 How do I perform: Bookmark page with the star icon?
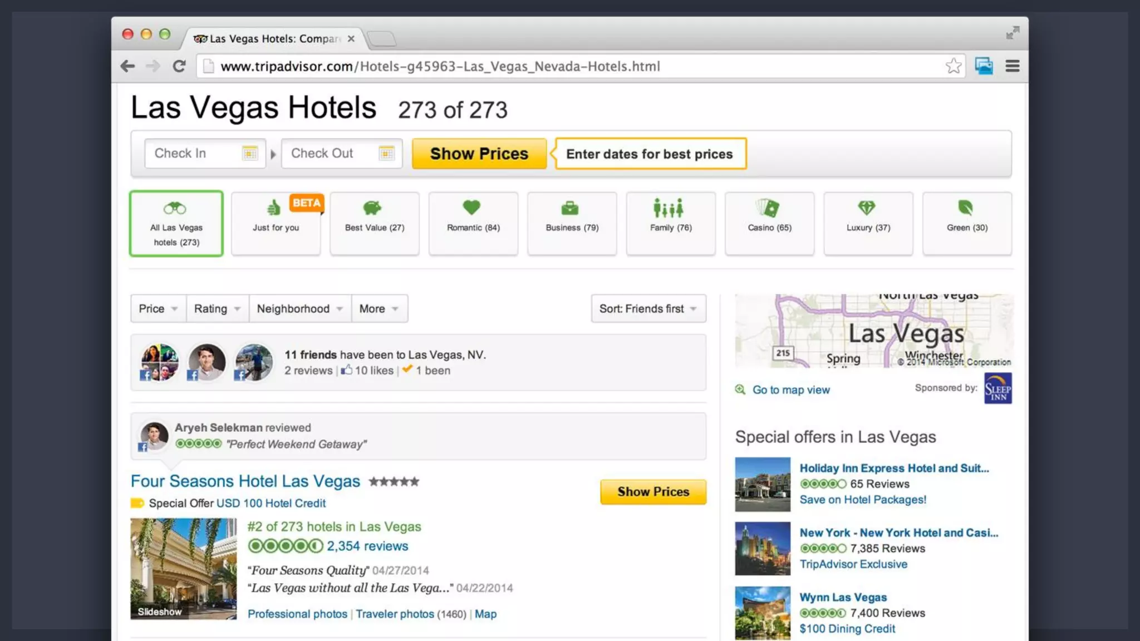[953, 66]
